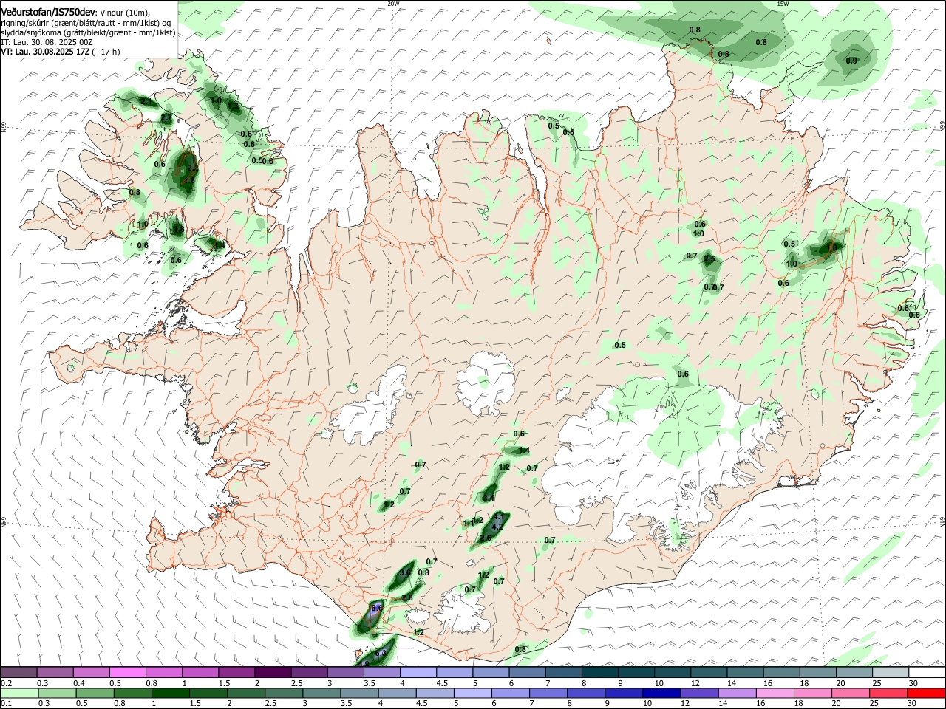Click the 6.3 precipitation value on the map
The width and height of the screenshot is (946, 709).
point(381,653)
